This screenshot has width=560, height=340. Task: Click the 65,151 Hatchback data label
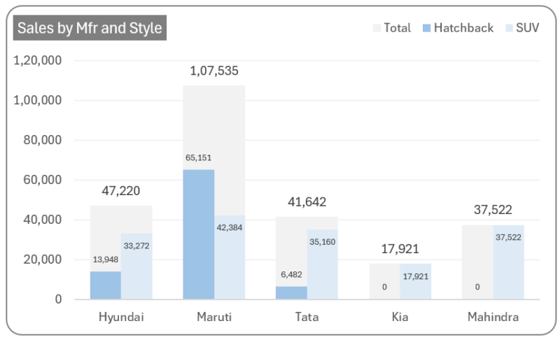click(x=199, y=157)
